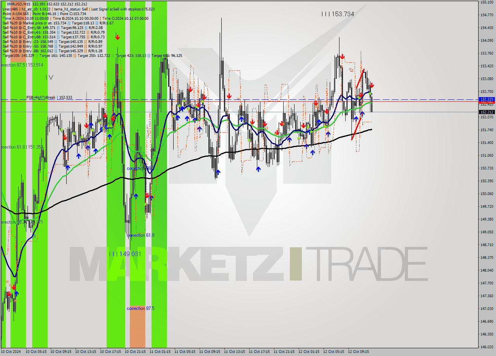Click '11 Oct 01:15' on the time axis
This screenshot has height=356, width=496.
(160, 352)
